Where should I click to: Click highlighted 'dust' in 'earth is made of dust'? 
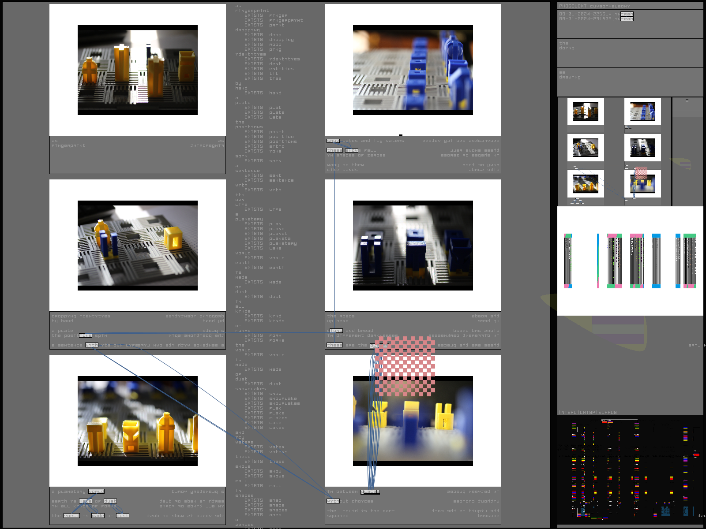[x=110, y=501]
